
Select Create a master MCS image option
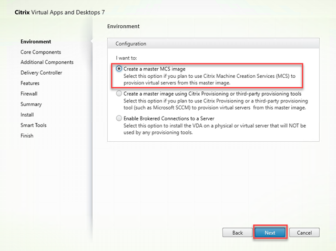pos(119,69)
